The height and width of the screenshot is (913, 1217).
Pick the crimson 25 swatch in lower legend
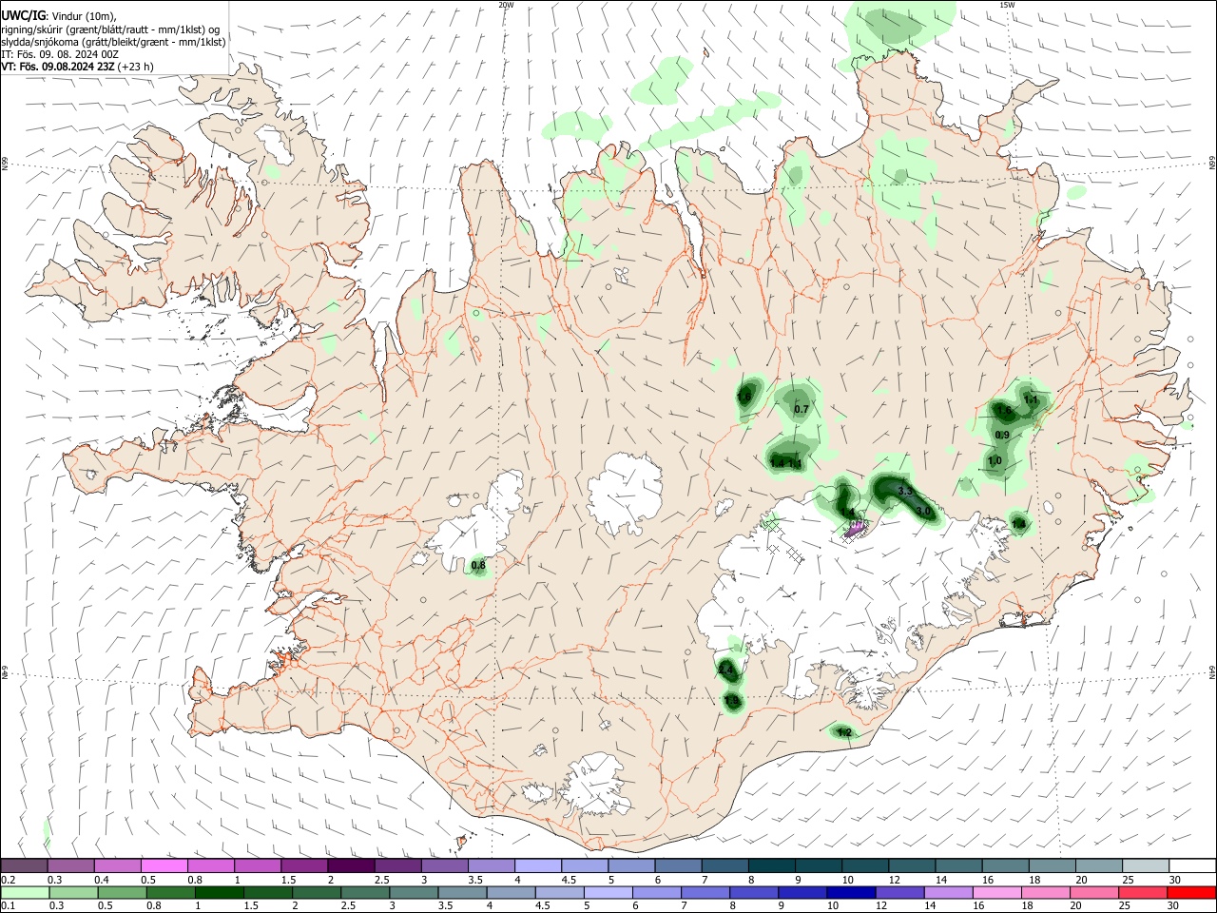pyautogui.click(x=1143, y=892)
